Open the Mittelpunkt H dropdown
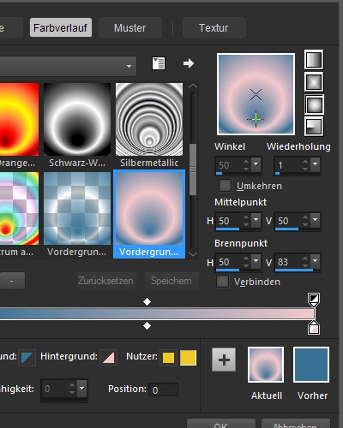The image size is (343, 428). point(256,220)
